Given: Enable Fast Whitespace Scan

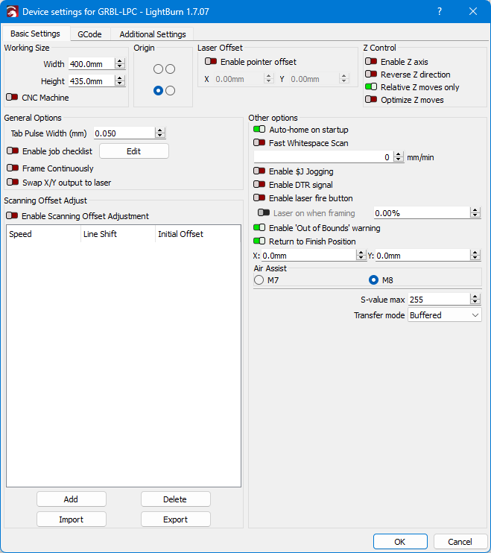Looking at the screenshot, I should pyautogui.click(x=259, y=143).
